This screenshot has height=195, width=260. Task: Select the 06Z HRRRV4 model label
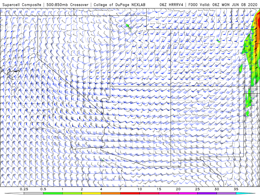(x=171, y=5)
